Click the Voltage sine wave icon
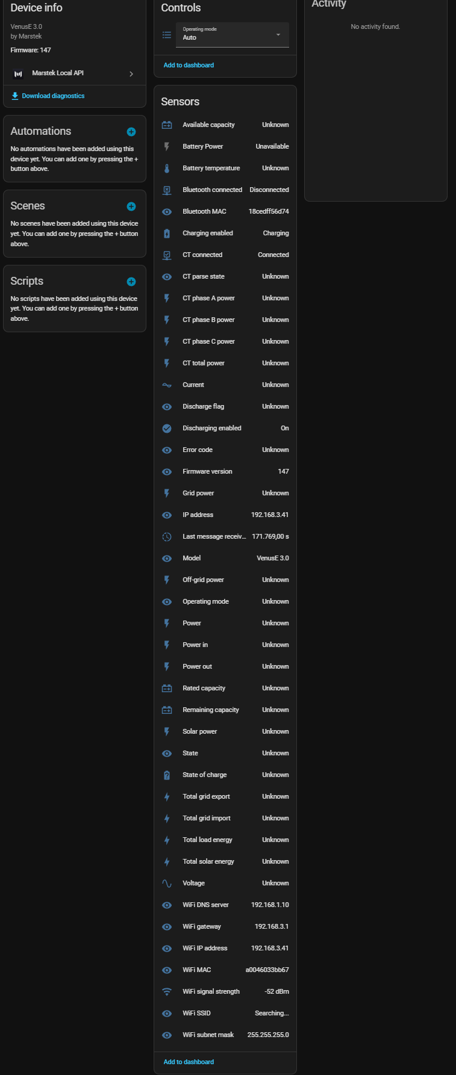This screenshot has width=456, height=1075. (x=167, y=884)
